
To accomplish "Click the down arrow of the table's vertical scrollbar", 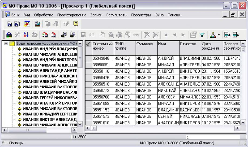I will click(x=243, y=122).
